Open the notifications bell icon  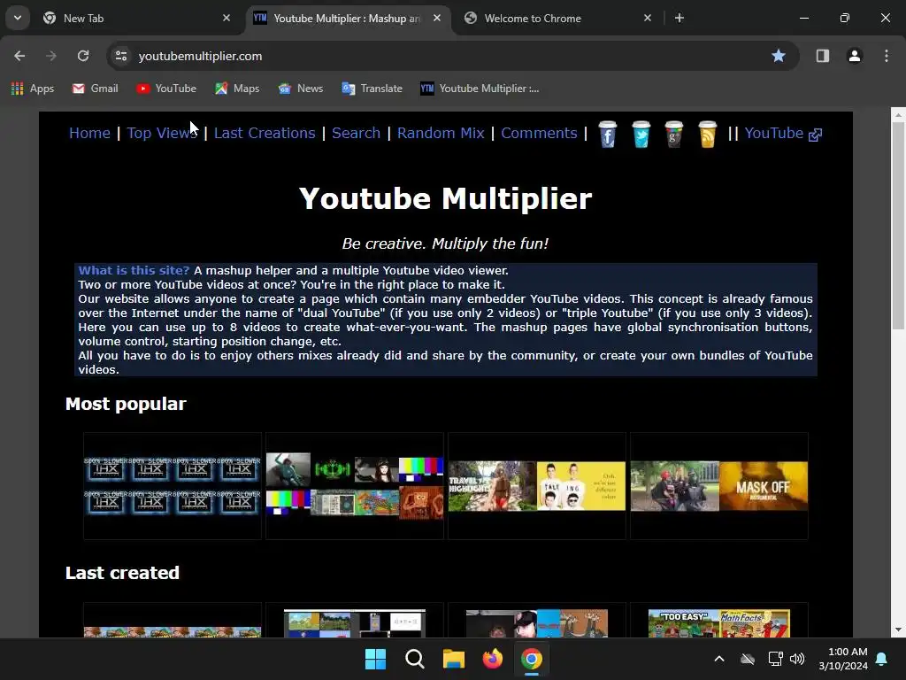pos(882,659)
